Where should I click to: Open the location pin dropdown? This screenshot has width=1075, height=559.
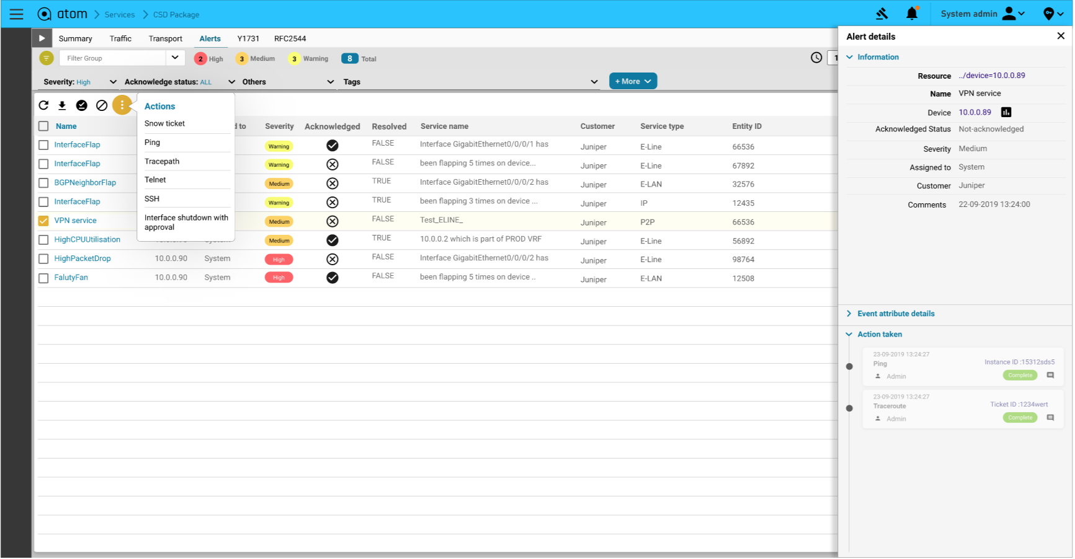[1053, 14]
